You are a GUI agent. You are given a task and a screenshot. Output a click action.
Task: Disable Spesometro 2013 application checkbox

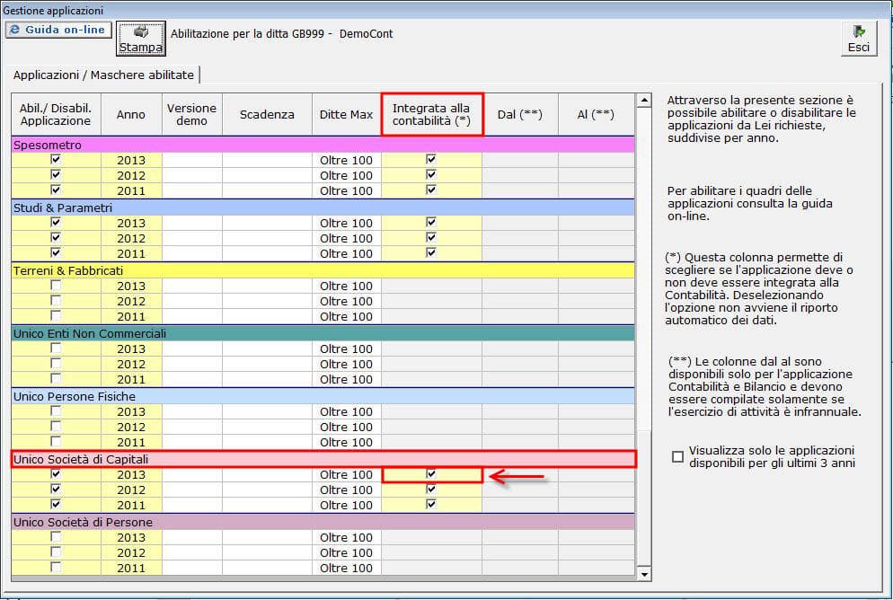[x=56, y=159]
